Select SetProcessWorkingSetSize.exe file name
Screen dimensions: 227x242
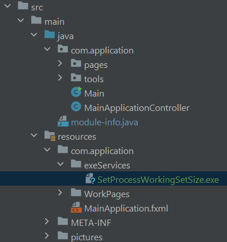(x=158, y=180)
